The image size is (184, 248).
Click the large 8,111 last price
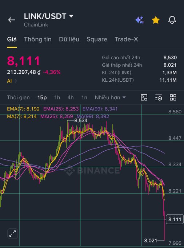(x=24, y=61)
